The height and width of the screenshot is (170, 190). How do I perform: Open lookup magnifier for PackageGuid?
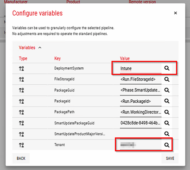(x=167, y=90)
